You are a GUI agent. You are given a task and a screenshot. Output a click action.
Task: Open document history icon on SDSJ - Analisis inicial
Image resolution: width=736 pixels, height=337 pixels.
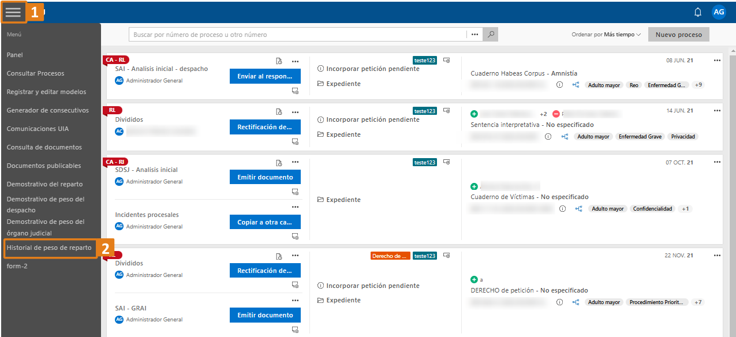(279, 163)
